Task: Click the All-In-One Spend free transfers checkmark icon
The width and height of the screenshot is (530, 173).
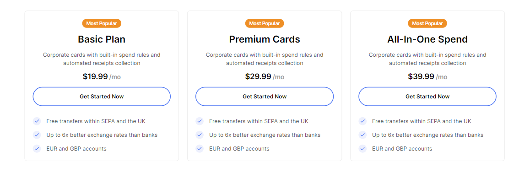Action: pyautogui.click(x=362, y=121)
